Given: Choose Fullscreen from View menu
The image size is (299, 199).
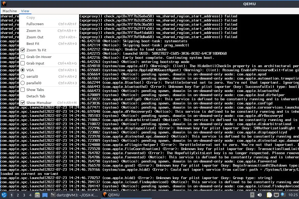Looking at the screenshot, I should [x=49, y=24].
